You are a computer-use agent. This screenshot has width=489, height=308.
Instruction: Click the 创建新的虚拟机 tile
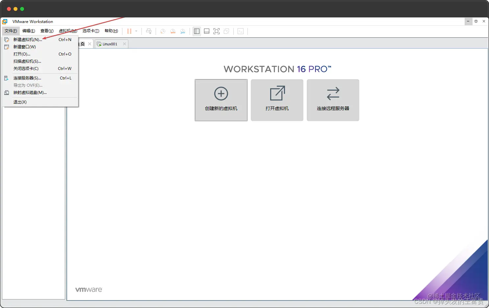click(x=221, y=100)
